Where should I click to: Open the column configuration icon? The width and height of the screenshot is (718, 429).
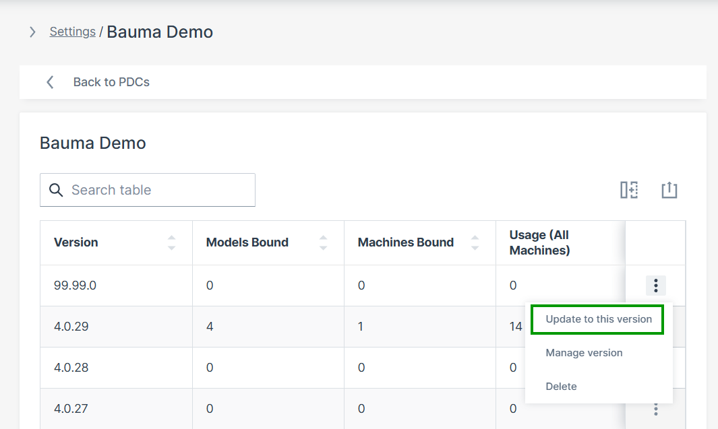[x=629, y=190]
